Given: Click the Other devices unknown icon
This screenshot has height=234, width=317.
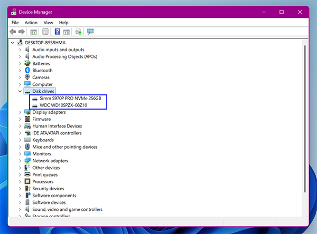Looking at the screenshot, I should point(27,168).
